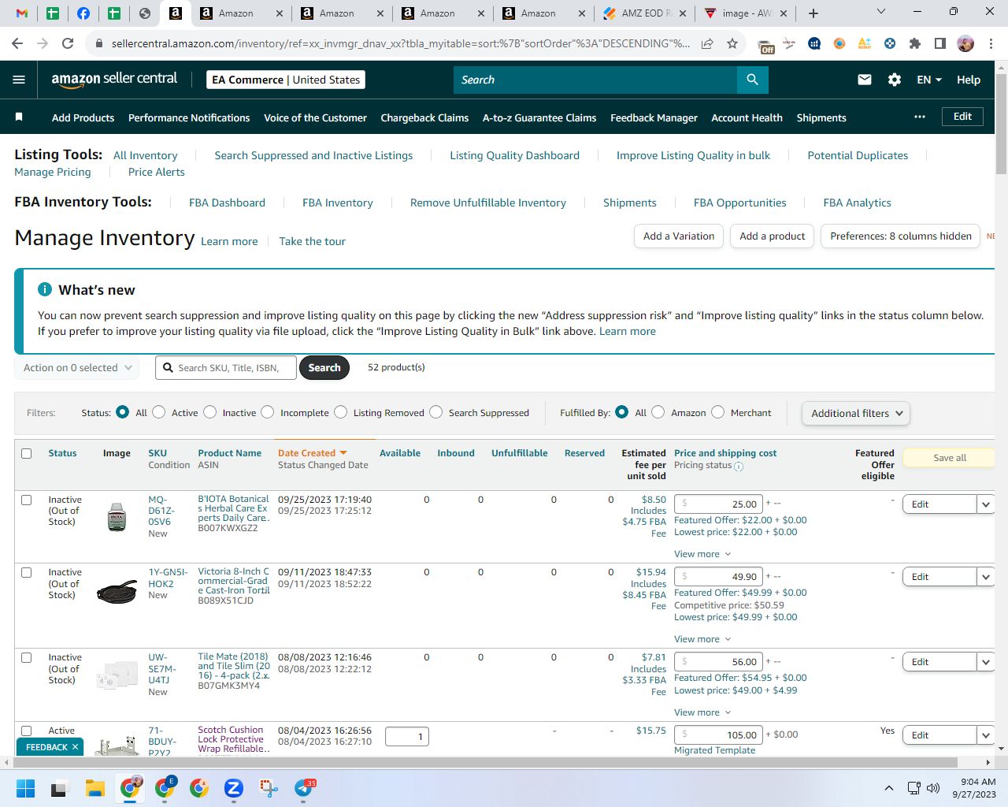This screenshot has height=807, width=1008.
Task: Expand the Additional filters dropdown
Action: (x=855, y=413)
